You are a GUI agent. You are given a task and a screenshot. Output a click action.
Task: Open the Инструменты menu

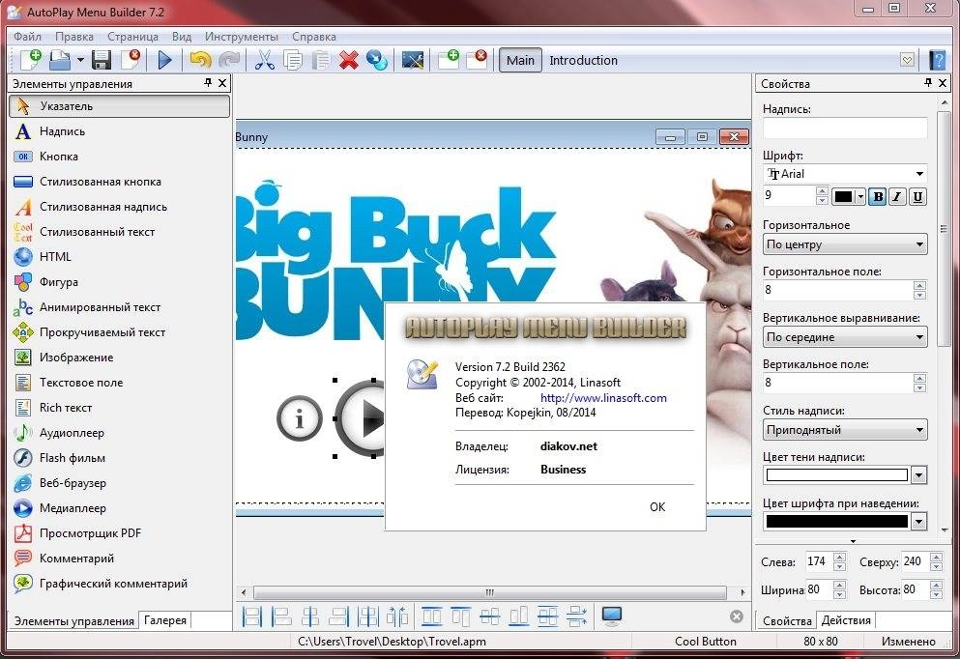242,37
